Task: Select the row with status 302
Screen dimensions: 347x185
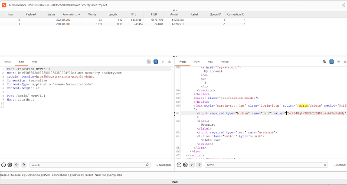Action: [x=123, y=20]
